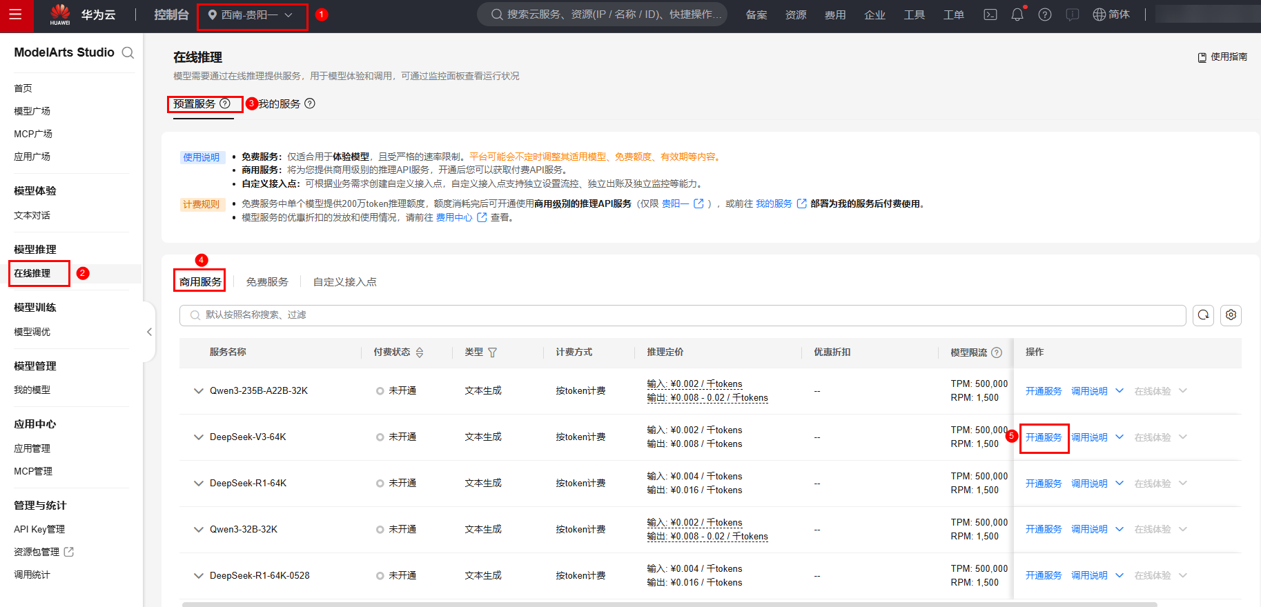Open the CloudShell terminal icon
Image resolution: width=1261 pixels, height=607 pixels.
990,14
